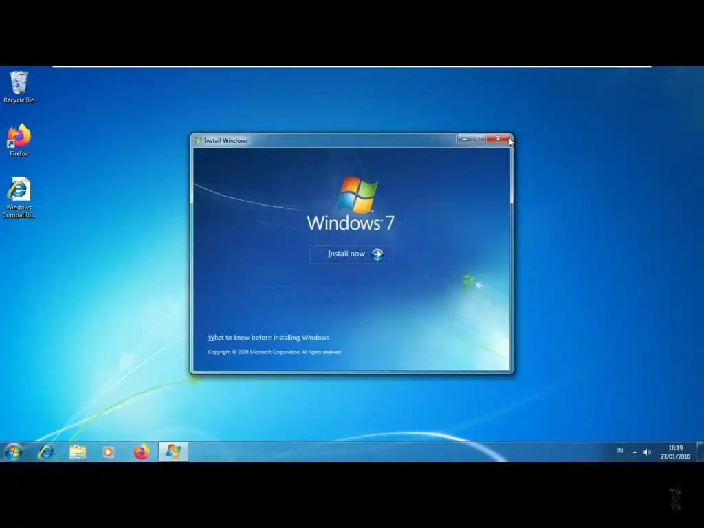Screen dimensions: 704x528
Task: Open What to know before installing Windows
Action: tap(269, 338)
